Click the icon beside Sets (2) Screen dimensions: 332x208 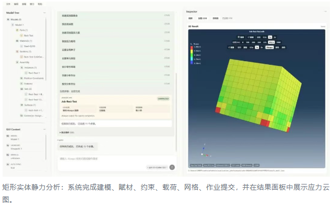(21, 89)
